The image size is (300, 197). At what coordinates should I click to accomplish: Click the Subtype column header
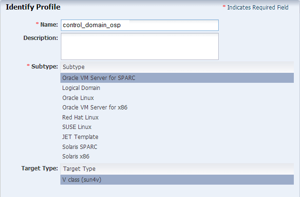point(177,67)
